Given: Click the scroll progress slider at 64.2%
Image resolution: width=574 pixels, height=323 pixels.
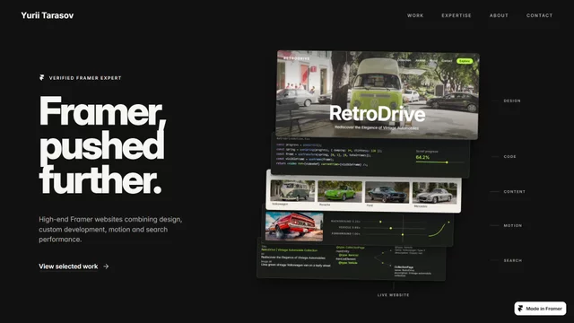Looking at the screenshot, I should [439, 161].
